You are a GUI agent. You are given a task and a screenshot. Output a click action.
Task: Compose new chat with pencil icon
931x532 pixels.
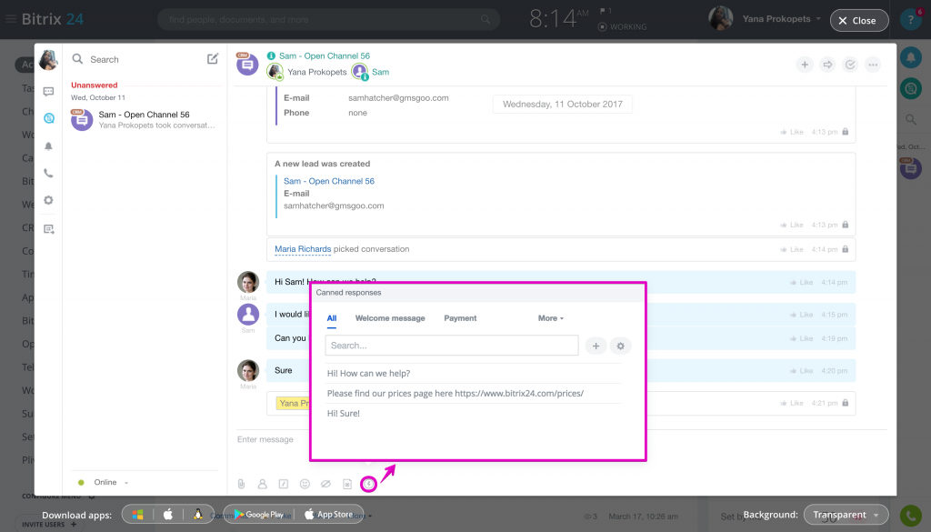(x=213, y=59)
